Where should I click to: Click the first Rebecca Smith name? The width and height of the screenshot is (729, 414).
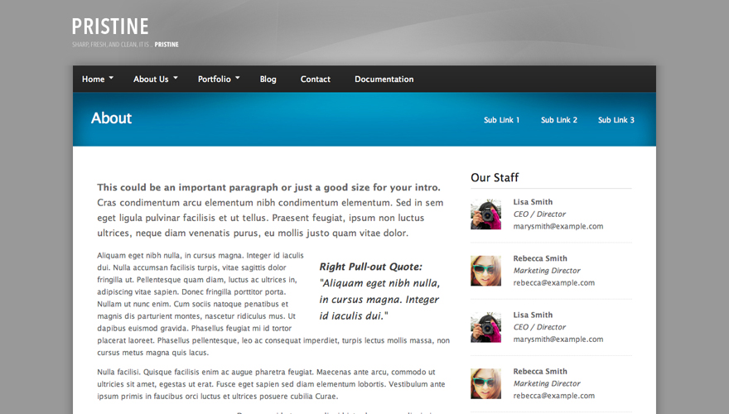pos(540,258)
